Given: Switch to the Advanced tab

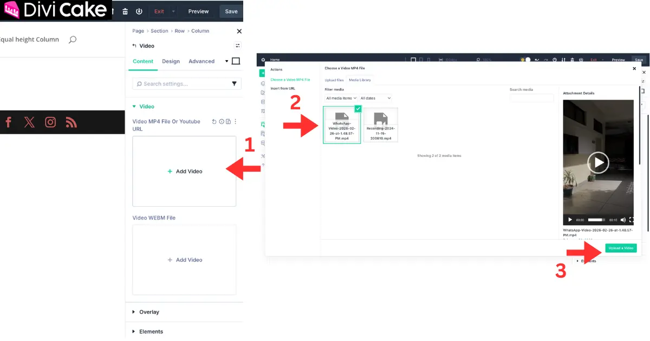Looking at the screenshot, I should click(201, 61).
